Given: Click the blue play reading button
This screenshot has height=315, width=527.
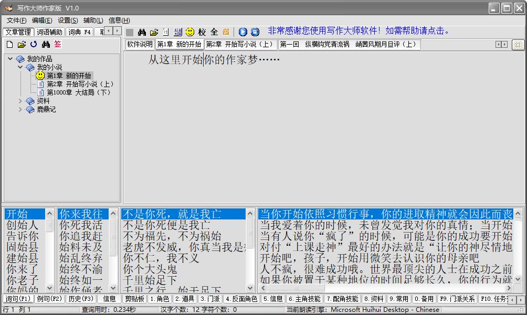Looking at the screenshot, I should [243, 32].
